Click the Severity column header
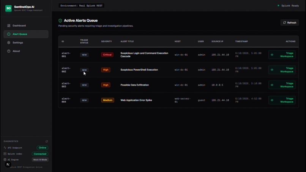Image resolution: width=306 pixels, height=172 pixels. click(x=107, y=41)
